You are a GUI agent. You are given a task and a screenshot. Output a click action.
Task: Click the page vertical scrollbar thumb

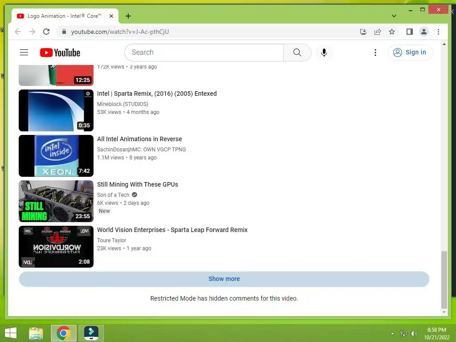point(444,280)
